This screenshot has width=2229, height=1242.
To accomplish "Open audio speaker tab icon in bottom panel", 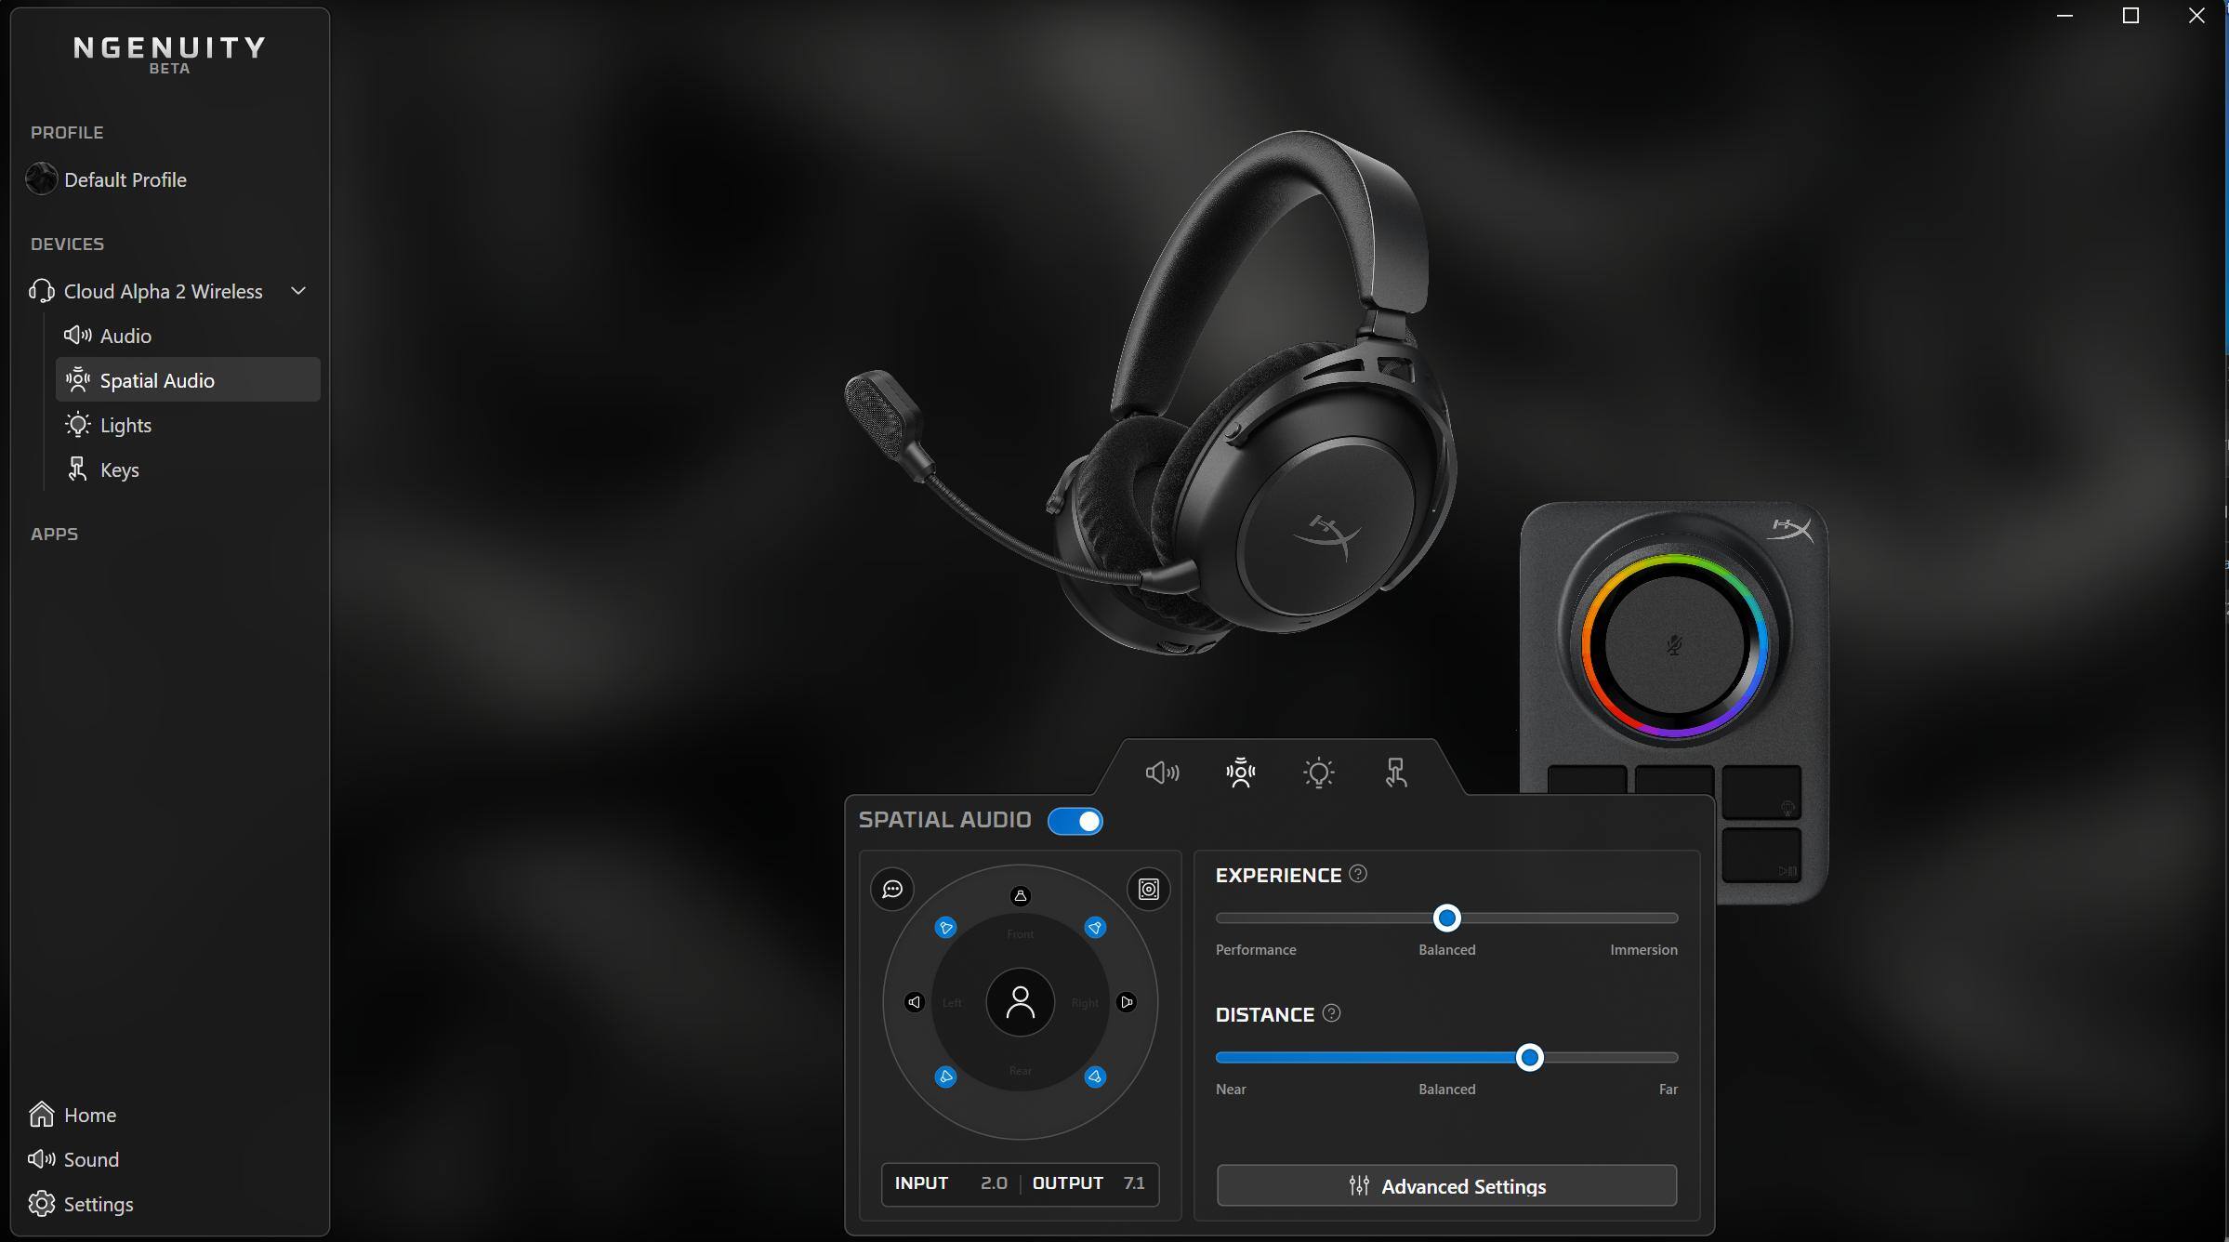I will [x=1162, y=773].
